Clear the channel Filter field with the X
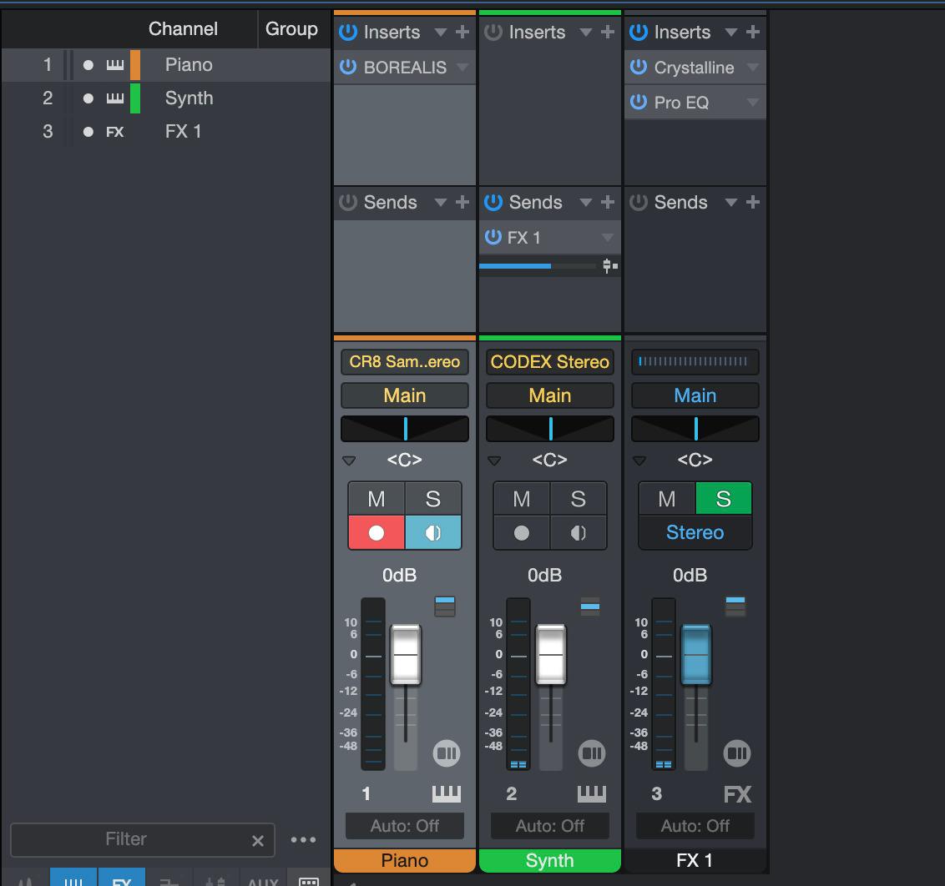945x886 pixels. pos(258,841)
